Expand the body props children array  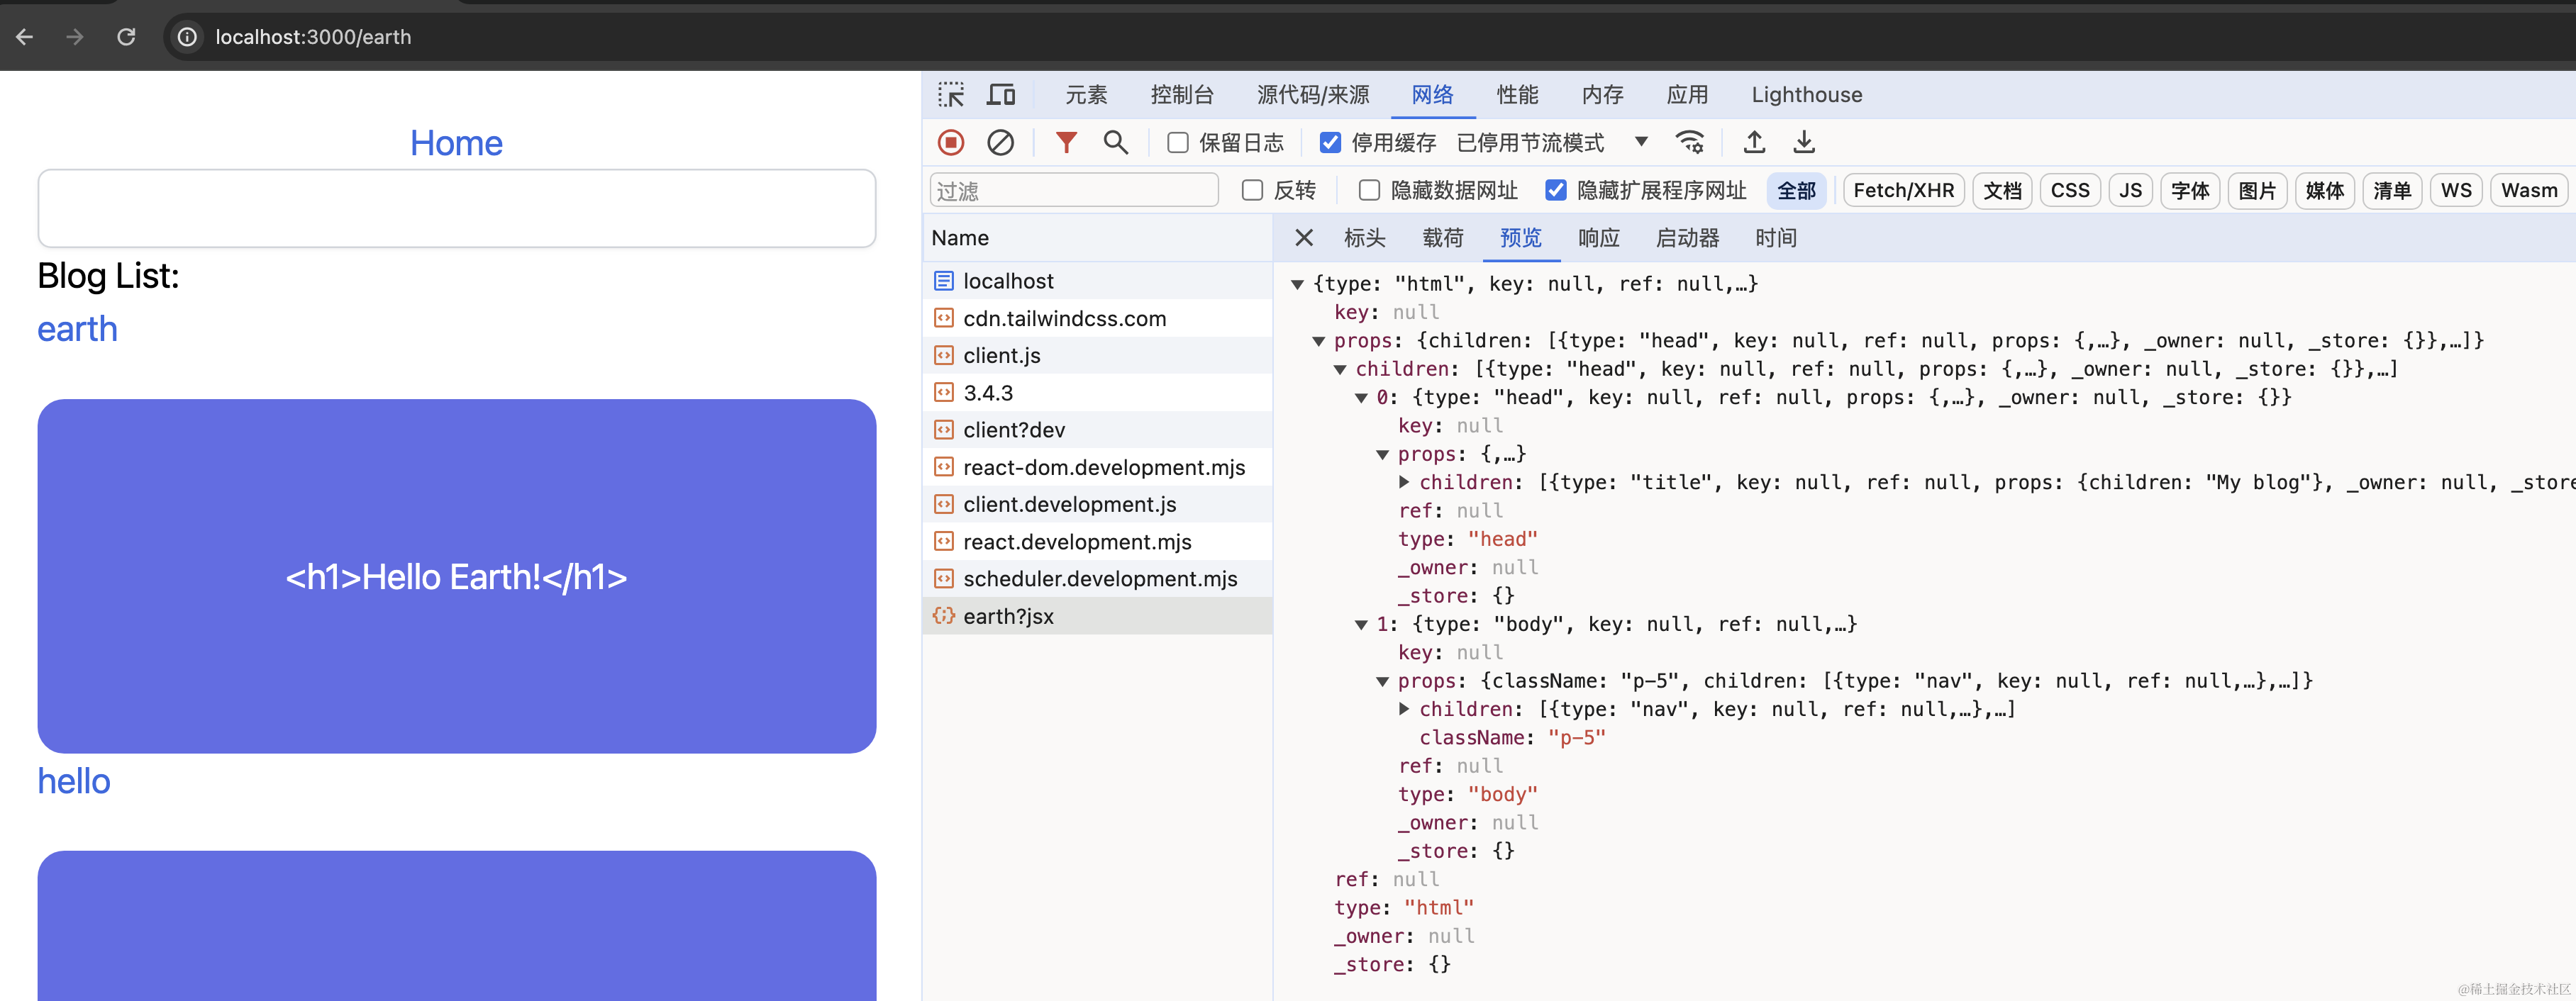click(1404, 709)
